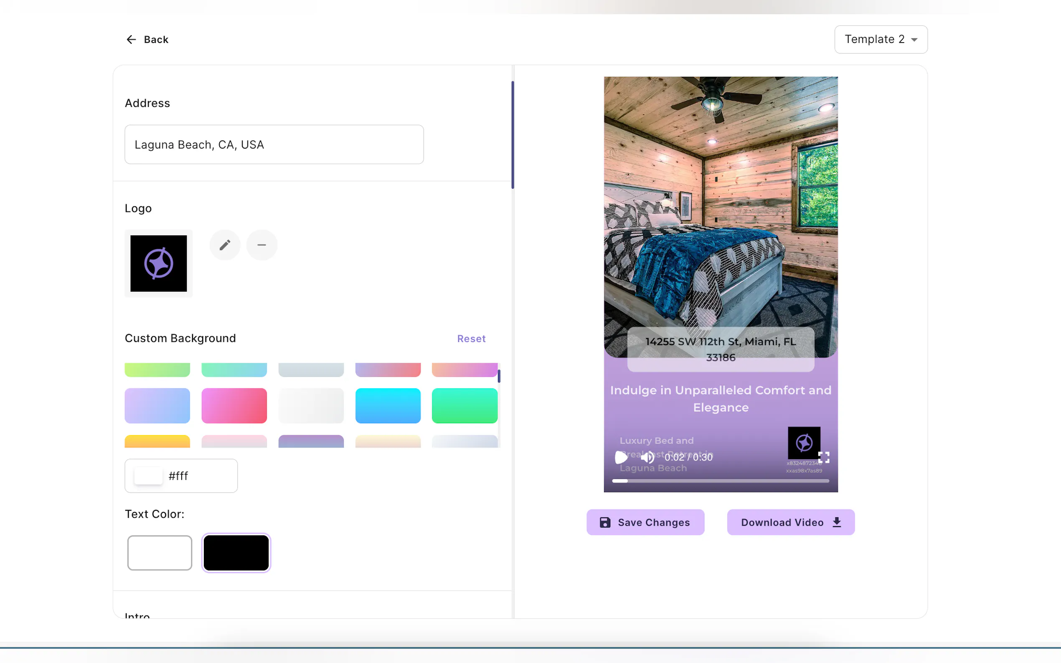Reset the custom background

click(x=471, y=339)
